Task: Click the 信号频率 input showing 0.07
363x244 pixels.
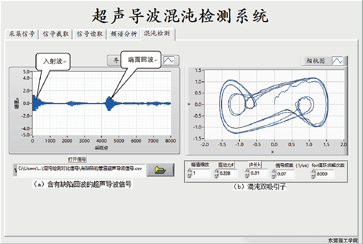Action: click(285, 173)
